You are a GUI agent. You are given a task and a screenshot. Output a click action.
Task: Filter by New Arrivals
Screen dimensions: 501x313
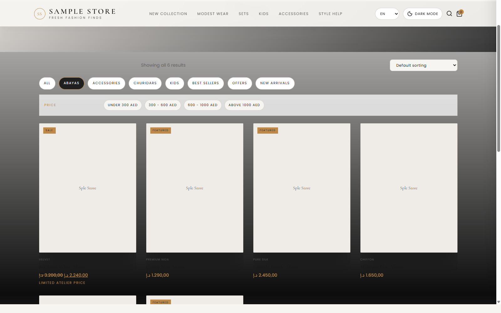(275, 83)
